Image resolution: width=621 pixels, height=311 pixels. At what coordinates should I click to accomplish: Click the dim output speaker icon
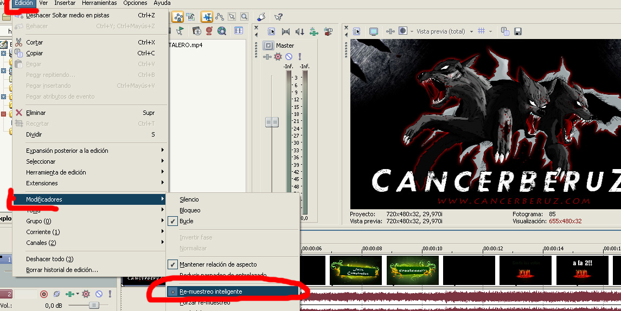coord(300,31)
